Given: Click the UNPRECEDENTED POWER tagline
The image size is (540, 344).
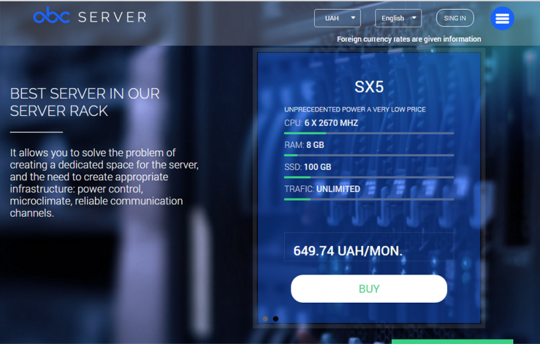Looking at the screenshot, I should click(x=355, y=109).
